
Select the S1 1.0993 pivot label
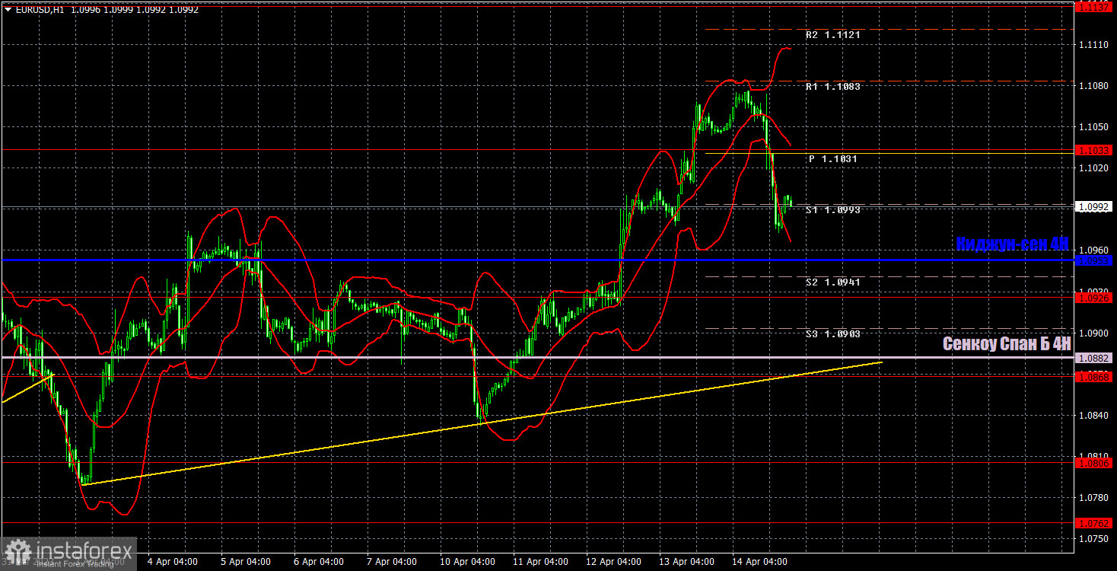[832, 210]
